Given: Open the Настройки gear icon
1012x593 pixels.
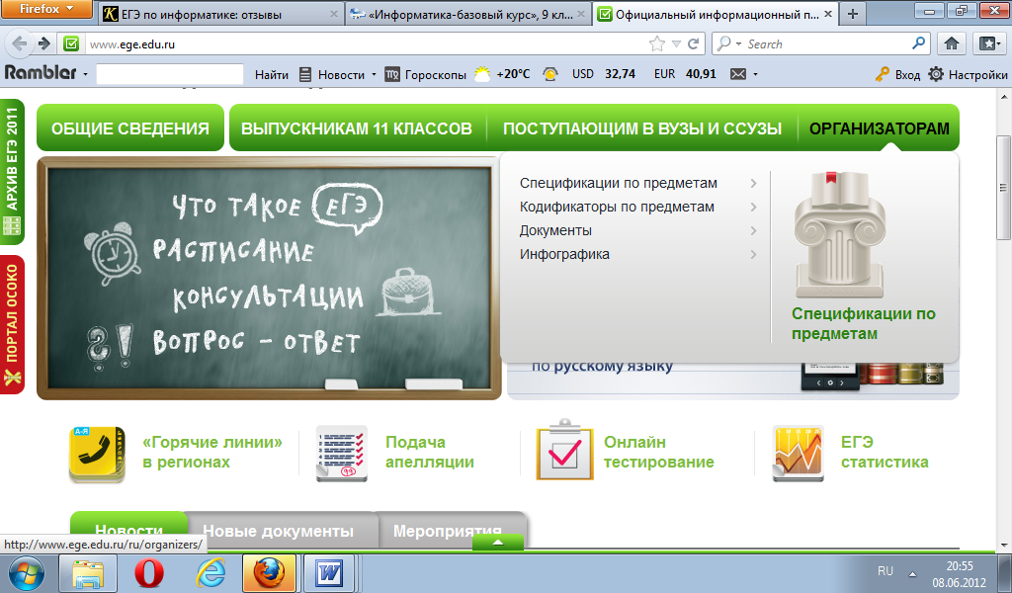Looking at the screenshot, I should pos(936,74).
